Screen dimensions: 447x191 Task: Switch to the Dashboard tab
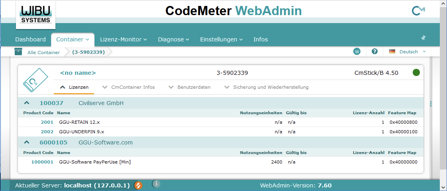click(30, 39)
